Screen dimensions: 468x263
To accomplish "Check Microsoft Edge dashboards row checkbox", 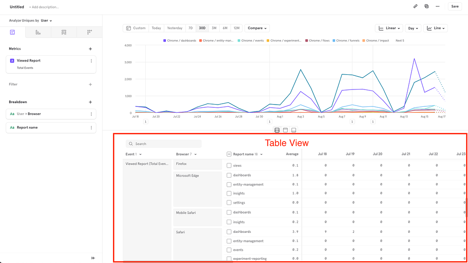I will click(x=229, y=175).
